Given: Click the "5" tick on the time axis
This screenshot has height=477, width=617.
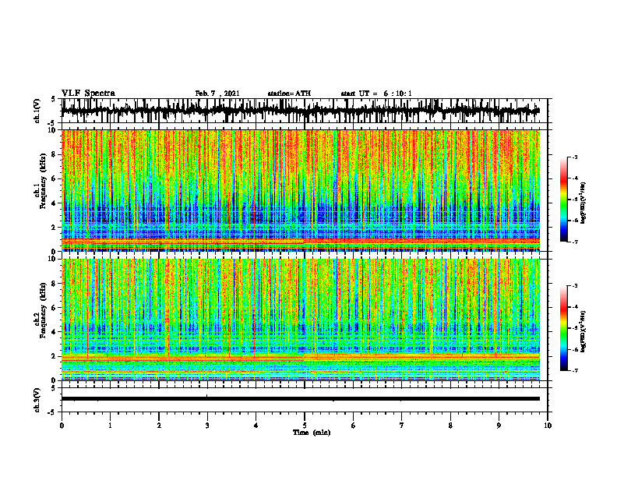Looking at the screenshot, I should pos(305,426).
